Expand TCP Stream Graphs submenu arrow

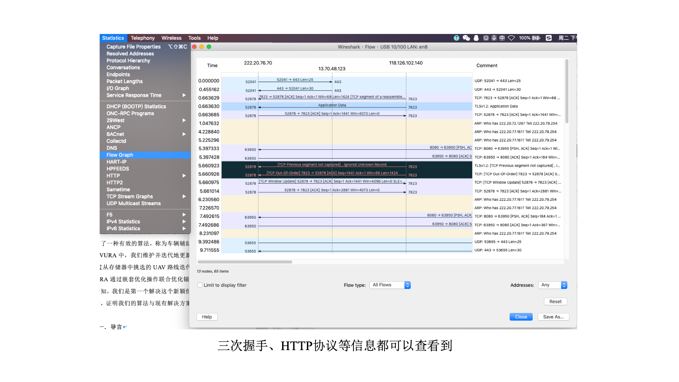[184, 196]
